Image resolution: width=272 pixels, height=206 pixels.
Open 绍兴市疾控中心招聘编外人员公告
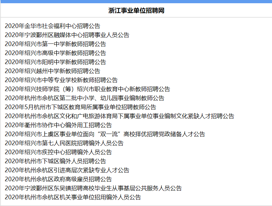coord(58,152)
